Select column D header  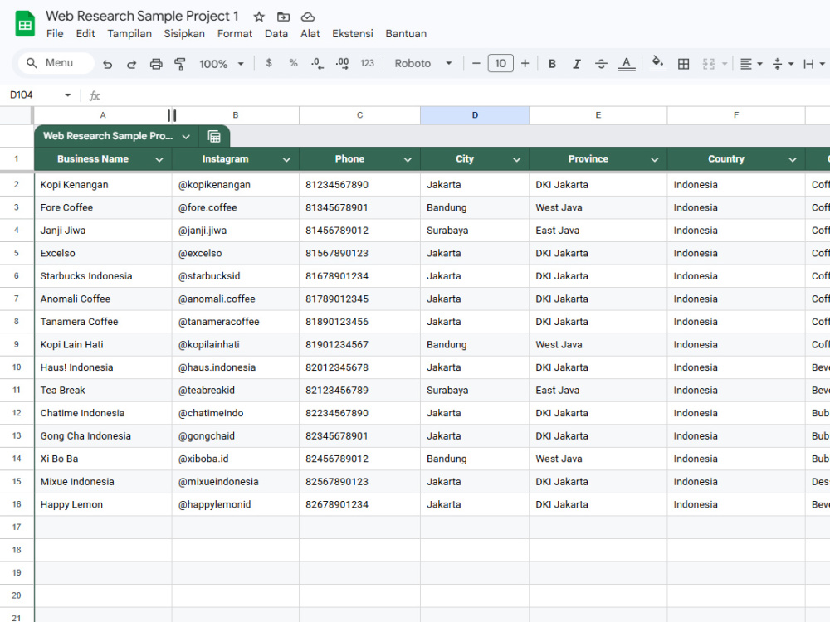click(x=475, y=115)
